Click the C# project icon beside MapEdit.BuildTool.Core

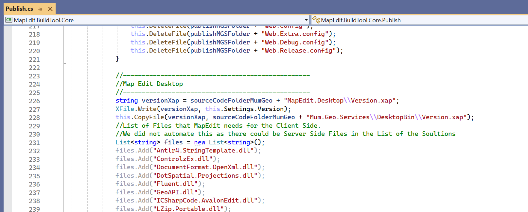click(9, 20)
